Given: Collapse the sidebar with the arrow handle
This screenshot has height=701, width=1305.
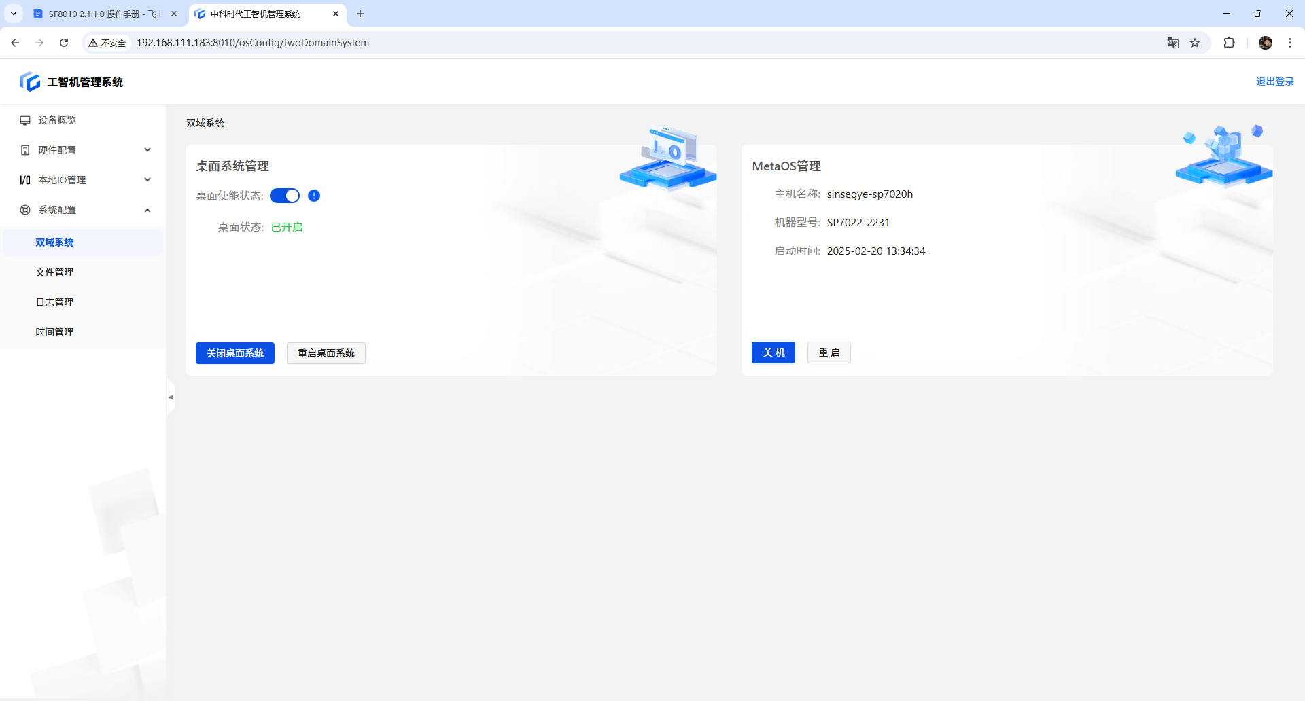Looking at the screenshot, I should (171, 397).
